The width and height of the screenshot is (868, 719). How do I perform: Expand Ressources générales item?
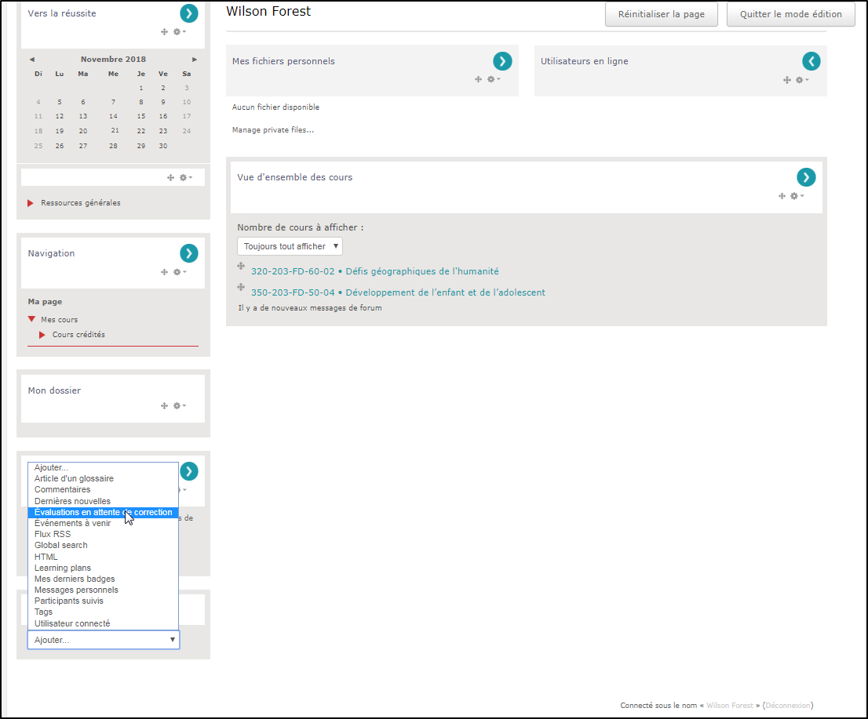click(x=31, y=203)
